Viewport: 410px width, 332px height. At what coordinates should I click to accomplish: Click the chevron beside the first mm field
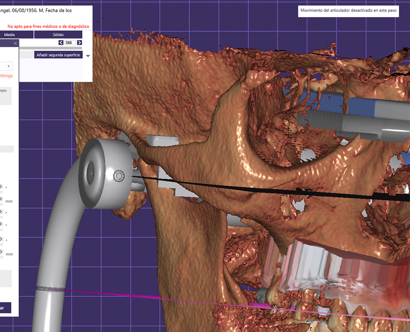2,199
